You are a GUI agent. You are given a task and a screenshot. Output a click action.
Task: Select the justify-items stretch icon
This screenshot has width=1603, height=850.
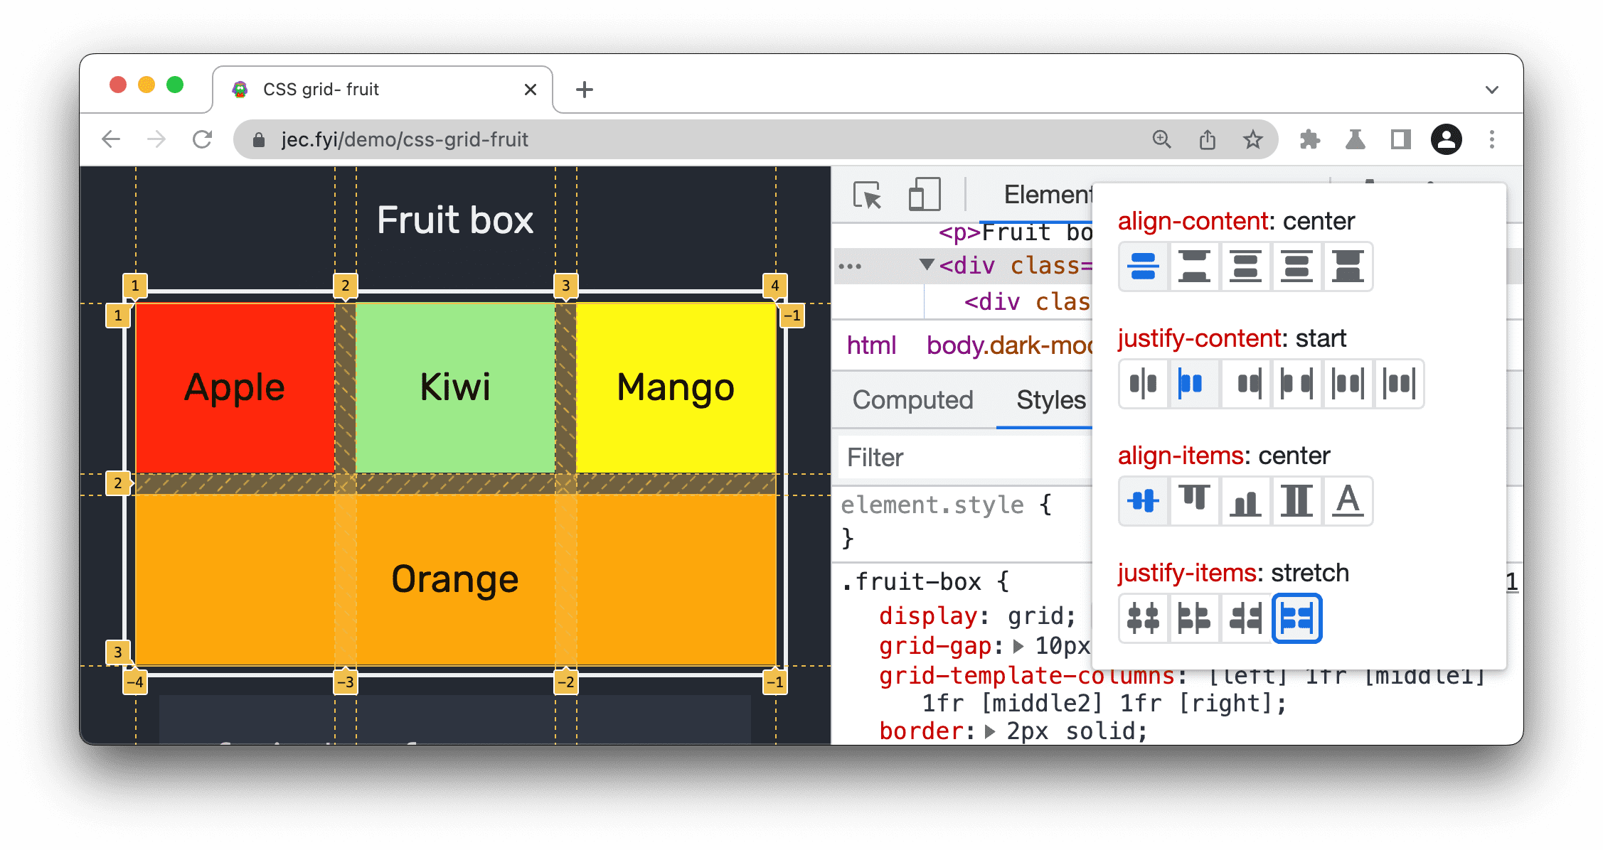coord(1296,618)
